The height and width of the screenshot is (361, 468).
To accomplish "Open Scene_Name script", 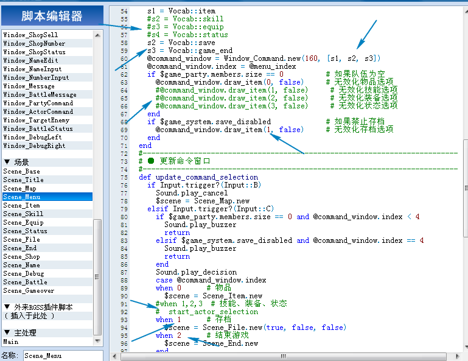I will [x=47, y=265].
